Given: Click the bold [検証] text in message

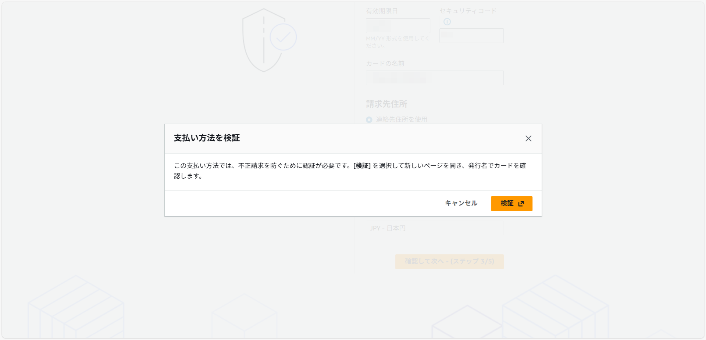Looking at the screenshot, I should [362, 166].
